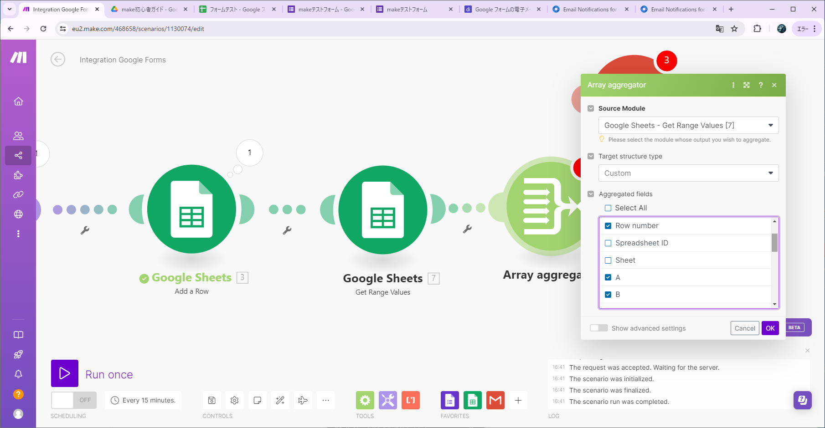Click the Explain flow airplane icon
Screen dimensions: 825x428
303,400
